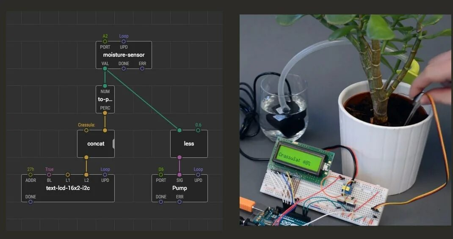453x239 pixels.
Task: Click the DONE output pin on LCD node
Action: point(30,202)
